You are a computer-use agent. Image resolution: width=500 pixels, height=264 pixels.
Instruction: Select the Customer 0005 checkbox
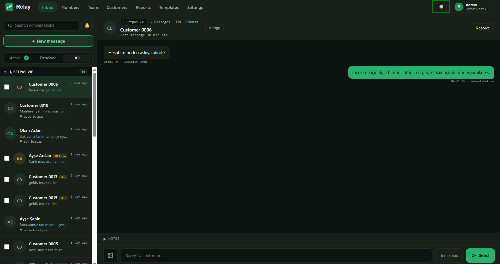coord(7,247)
